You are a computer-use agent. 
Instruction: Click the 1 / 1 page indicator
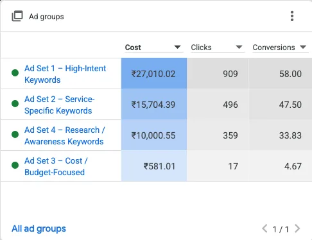(x=281, y=229)
